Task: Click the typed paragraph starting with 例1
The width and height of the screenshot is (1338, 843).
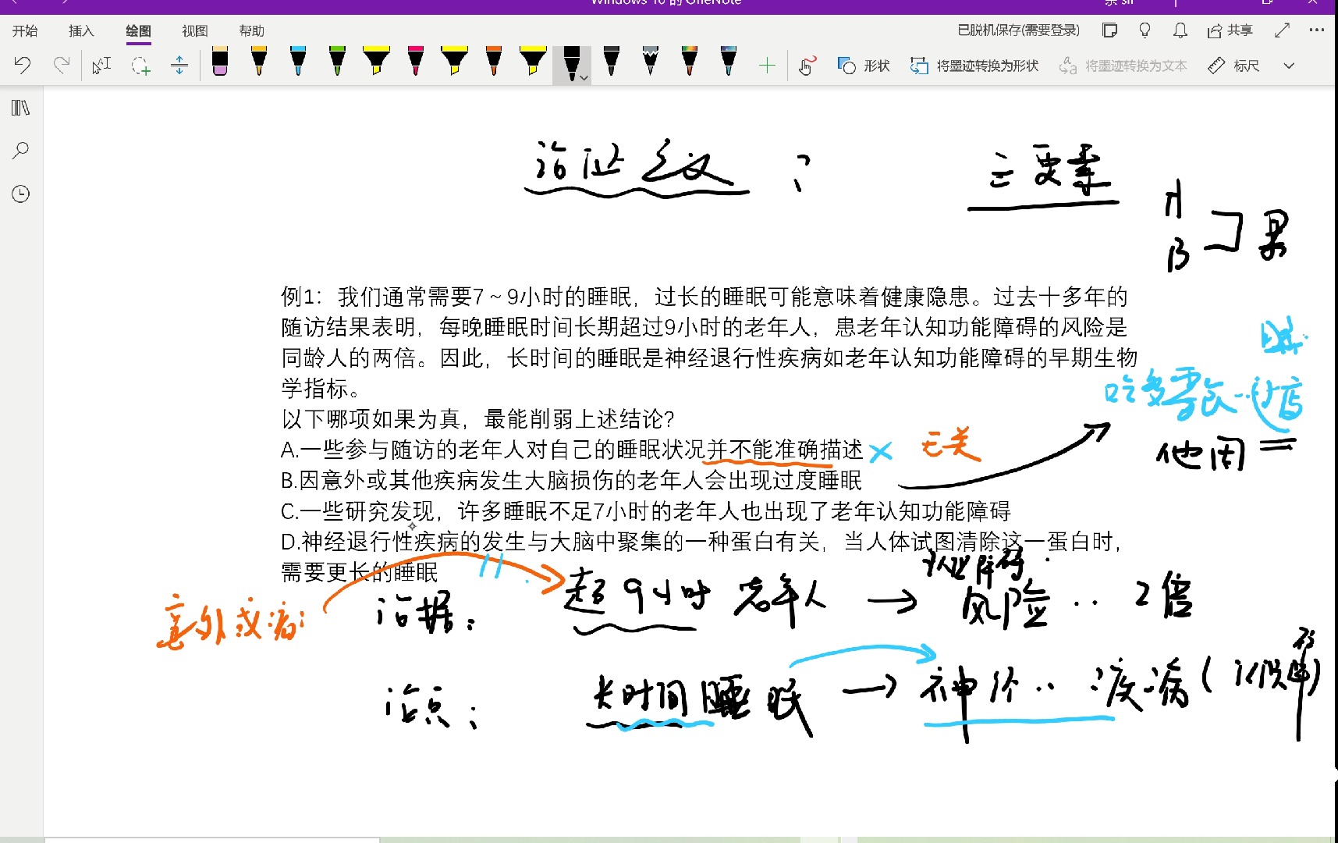Action: tap(709, 342)
